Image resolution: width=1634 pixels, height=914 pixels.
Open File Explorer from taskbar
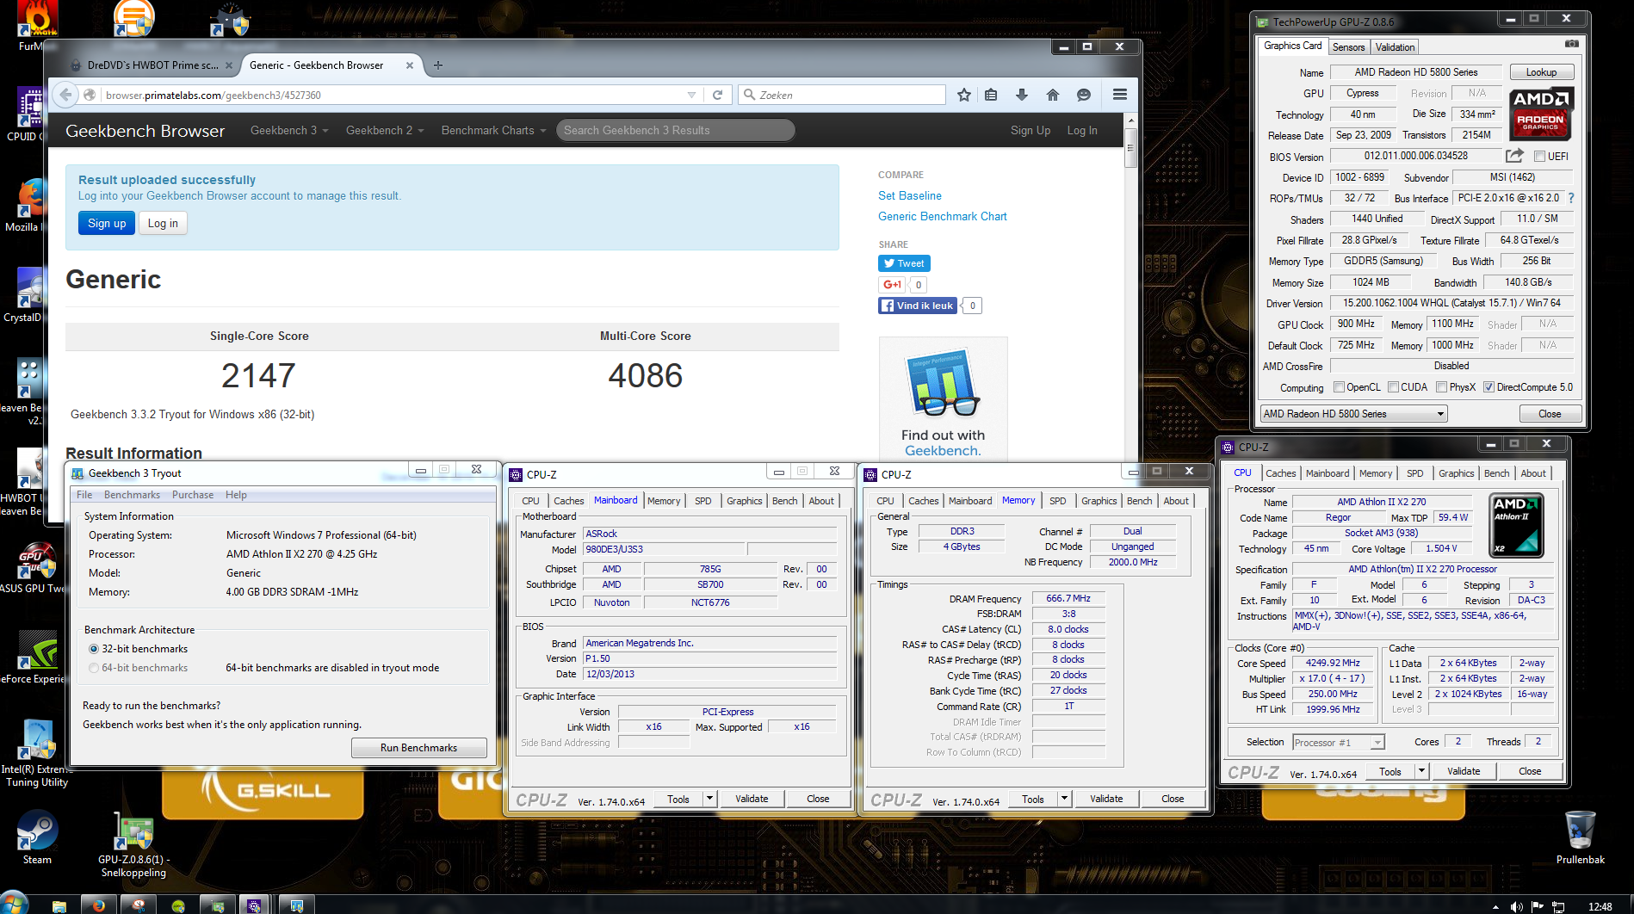(59, 905)
